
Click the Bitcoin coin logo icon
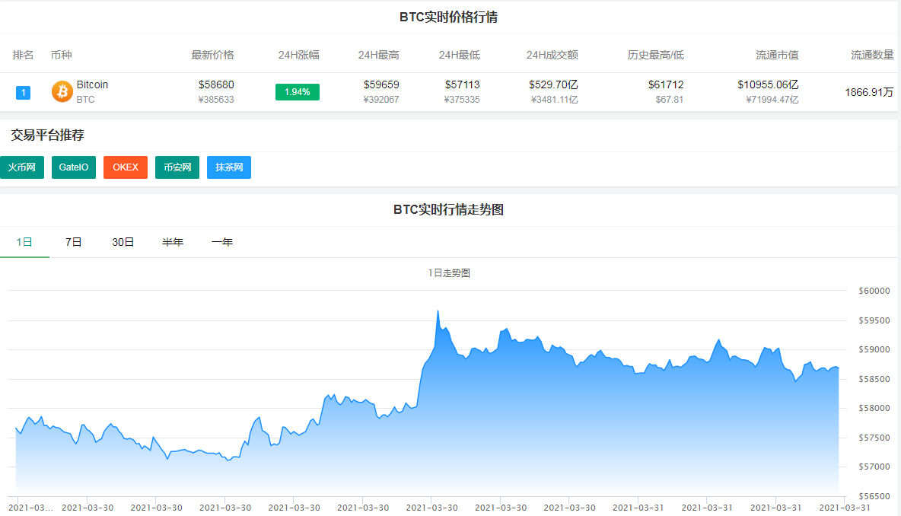click(62, 91)
